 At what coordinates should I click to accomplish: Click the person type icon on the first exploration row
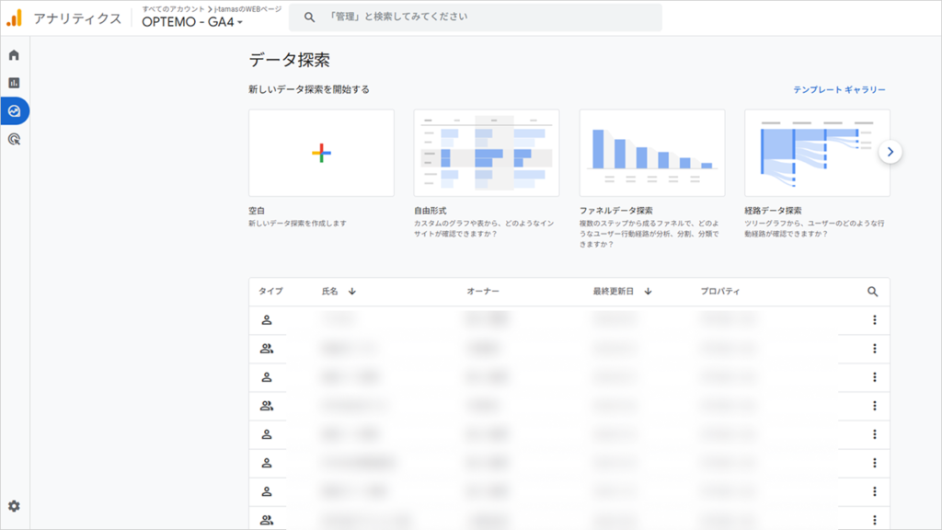click(x=268, y=317)
